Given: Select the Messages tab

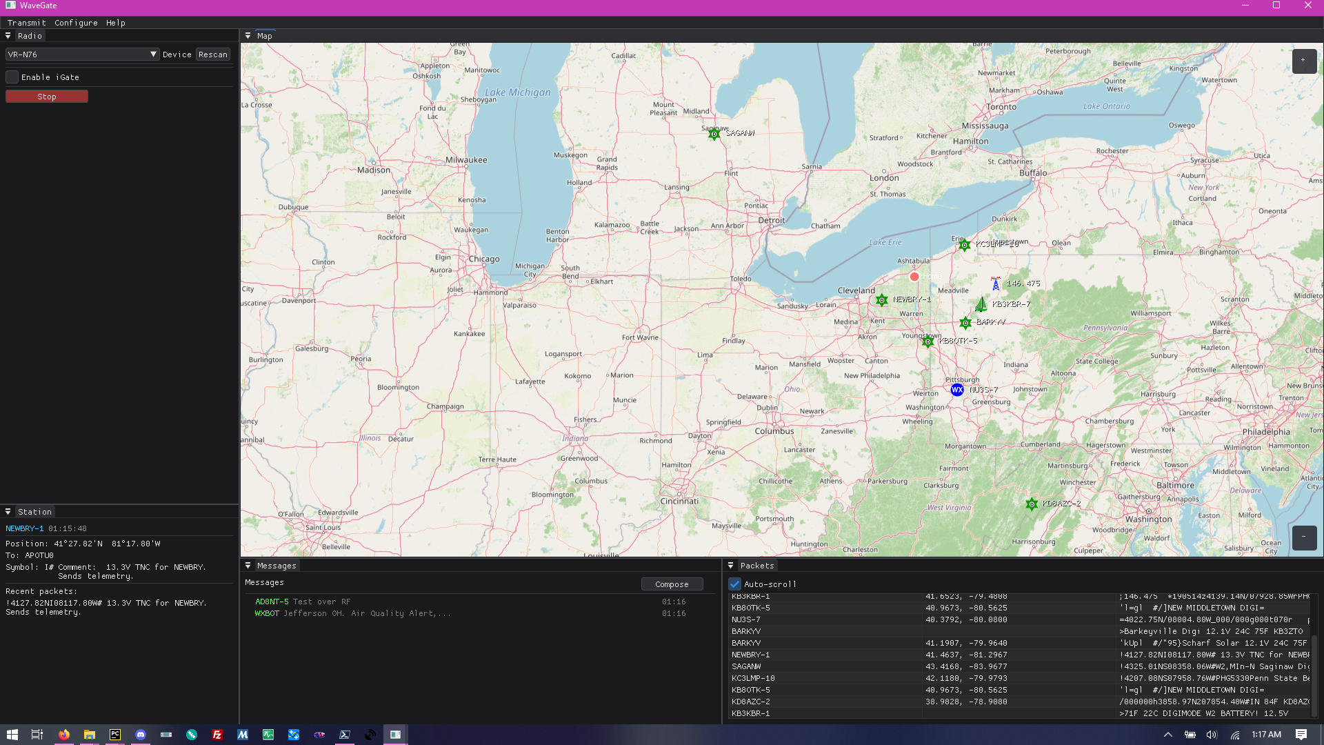Looking at the screenshot, I should click(277, 566).
